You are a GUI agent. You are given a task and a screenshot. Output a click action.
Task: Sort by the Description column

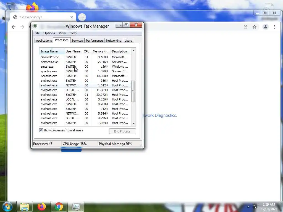coord(120,51)
